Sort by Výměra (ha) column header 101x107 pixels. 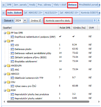tap(80, 28)
